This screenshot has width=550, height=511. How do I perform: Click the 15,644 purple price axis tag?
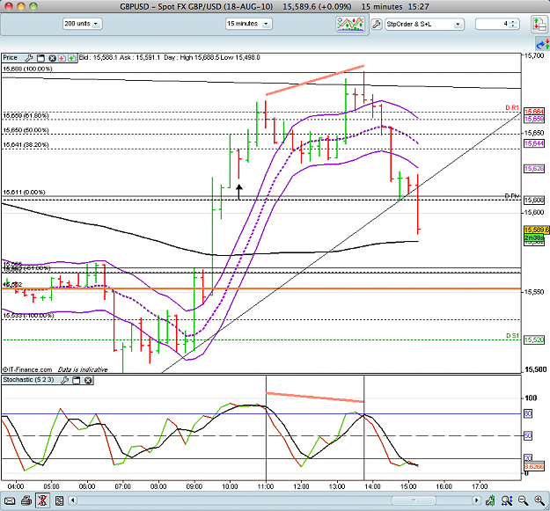534,143
